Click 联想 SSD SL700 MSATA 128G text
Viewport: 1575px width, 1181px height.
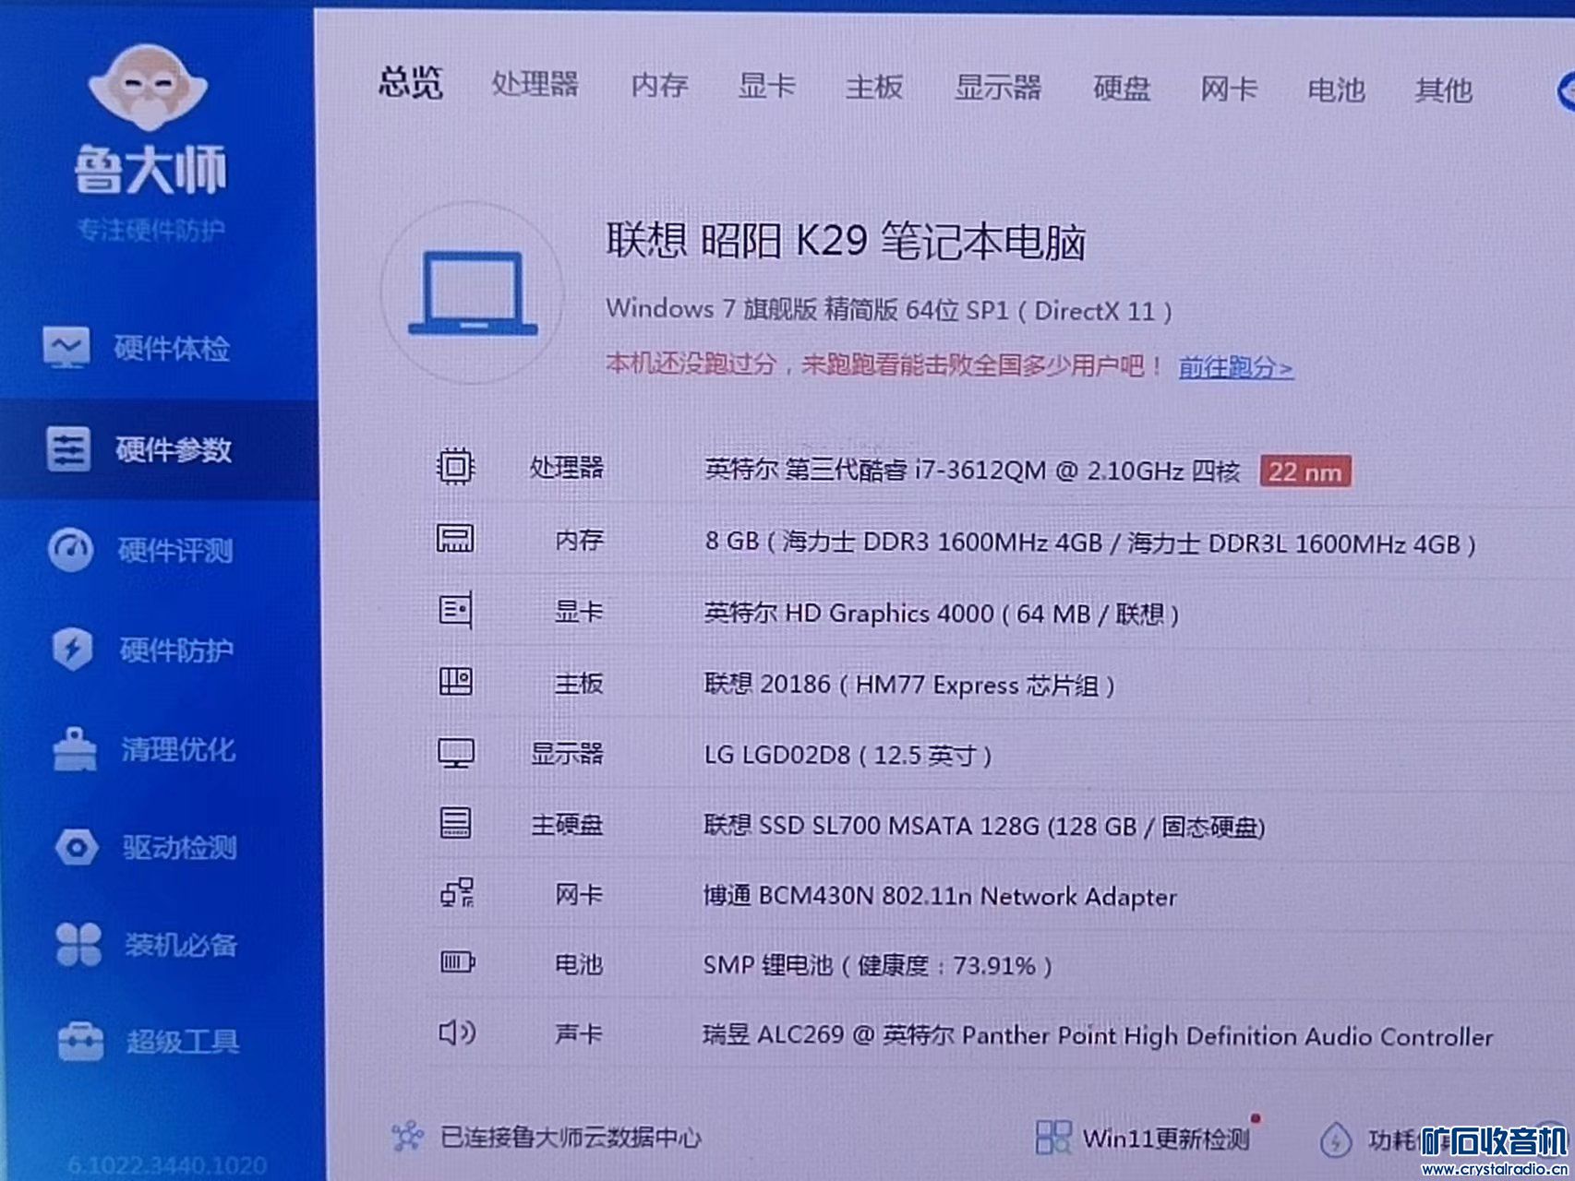click(984, 825)
